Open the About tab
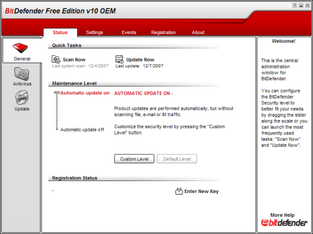Image resolution: width=313 pixels, height=234 pixels. [198, 32]
